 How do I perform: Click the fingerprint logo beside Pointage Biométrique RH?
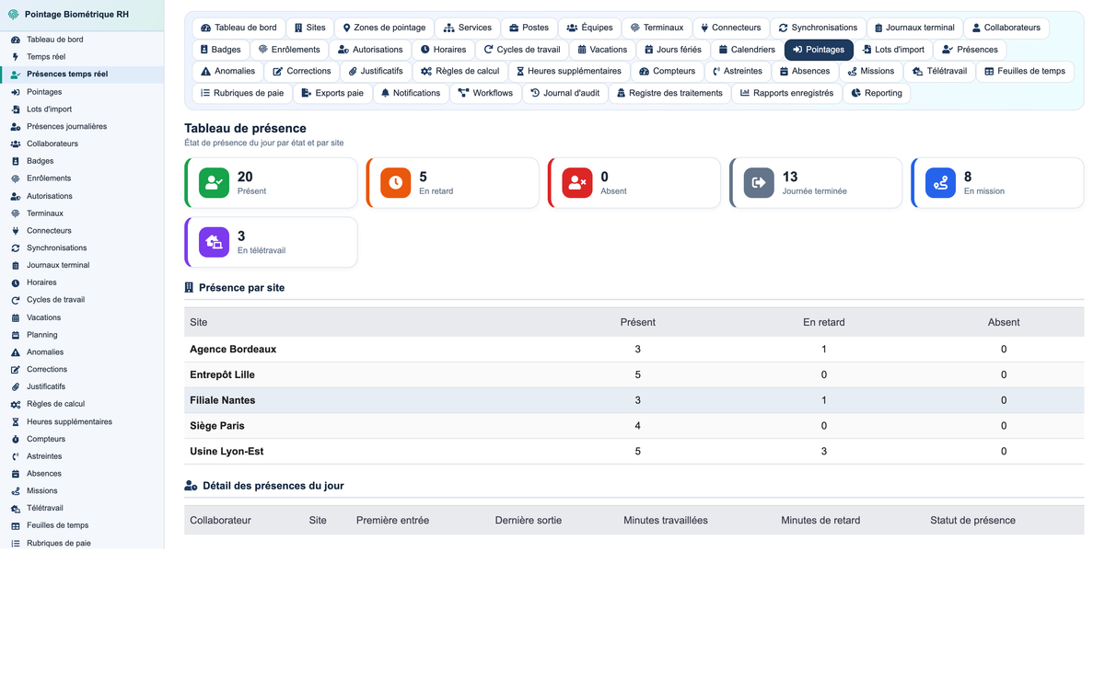point(13,15)
